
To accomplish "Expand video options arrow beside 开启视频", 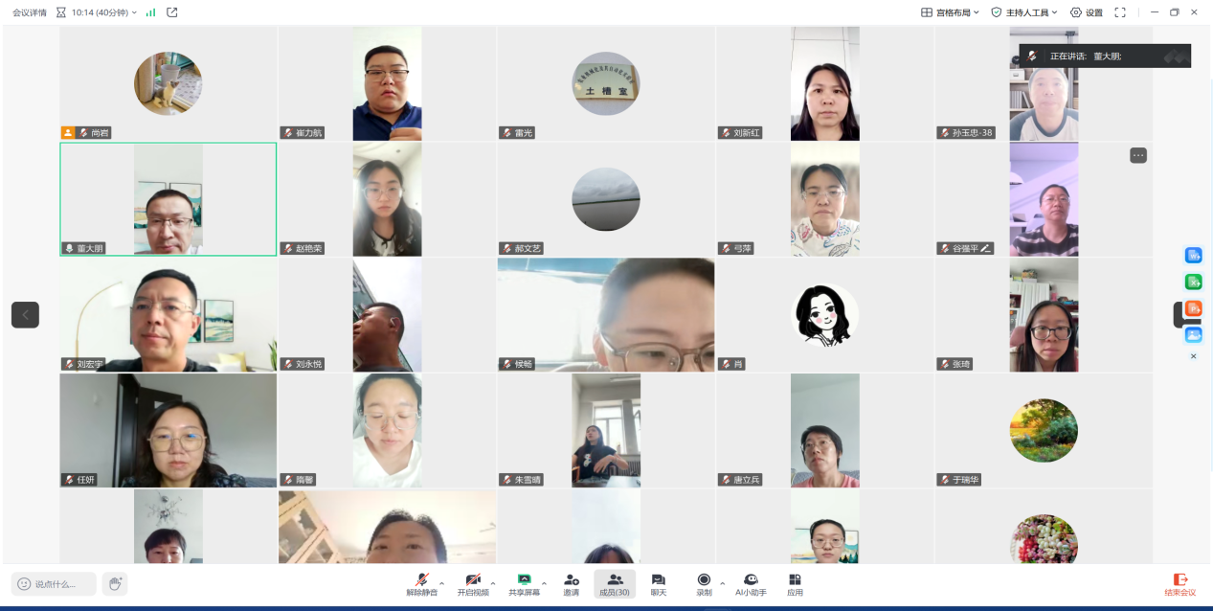I will pos(493,582).
